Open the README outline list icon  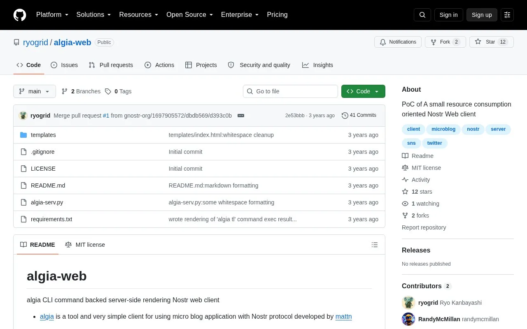coord(375,245)
